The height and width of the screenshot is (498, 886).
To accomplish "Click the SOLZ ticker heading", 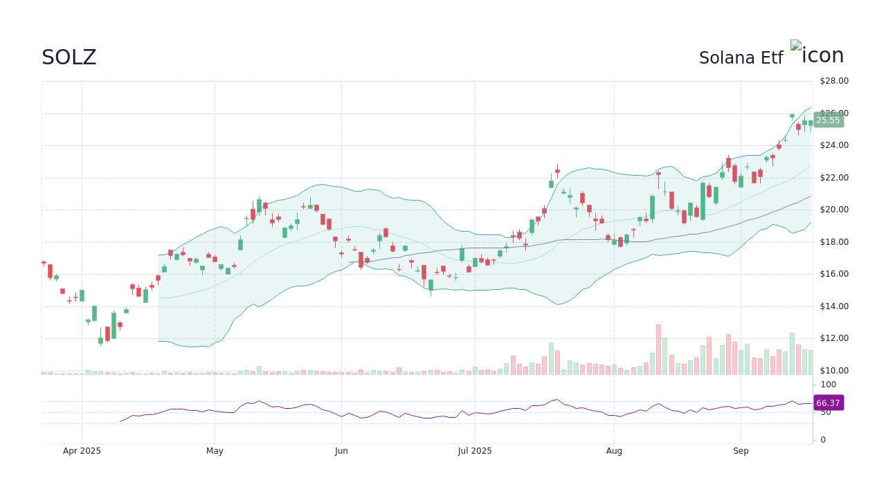I will tap(69, 57).
